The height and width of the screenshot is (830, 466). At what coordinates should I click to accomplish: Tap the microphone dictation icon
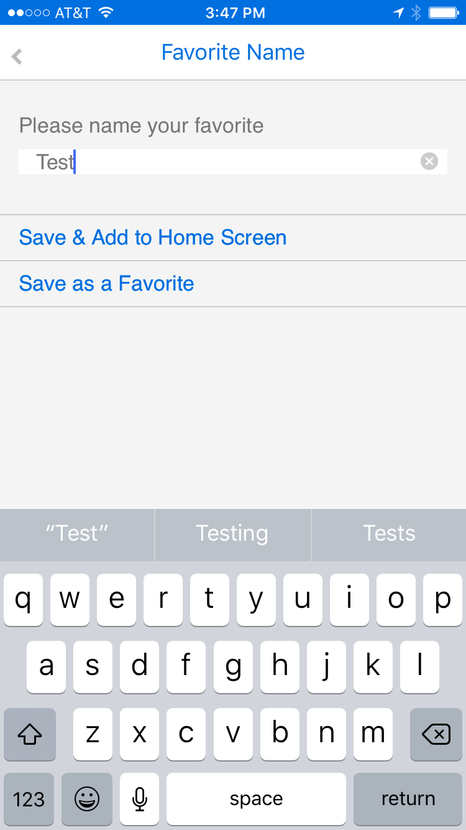140,799
